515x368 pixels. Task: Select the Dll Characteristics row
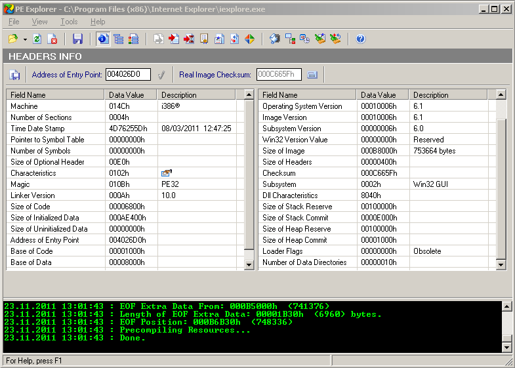(x=377, y=195)
